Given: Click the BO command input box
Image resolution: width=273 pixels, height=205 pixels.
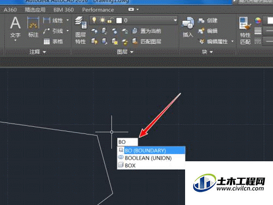Looking at the screenshot, I should pyautogui.click(x=127, y=142).
